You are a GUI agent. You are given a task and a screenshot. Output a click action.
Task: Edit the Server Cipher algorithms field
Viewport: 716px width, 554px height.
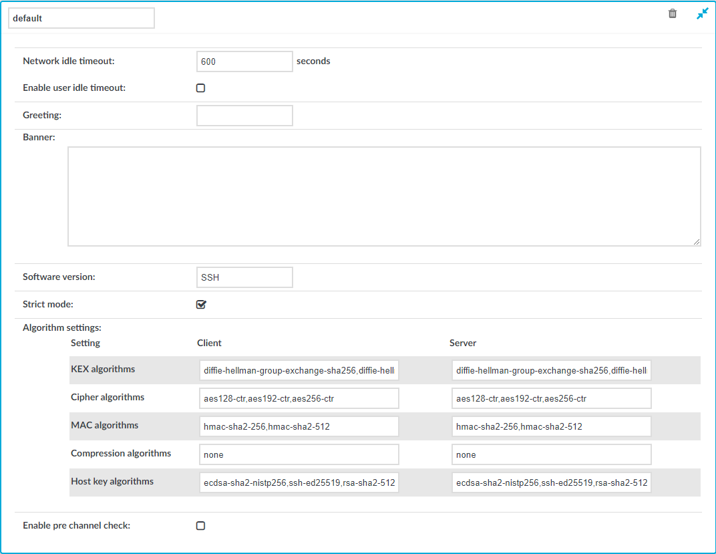[552, 398]
